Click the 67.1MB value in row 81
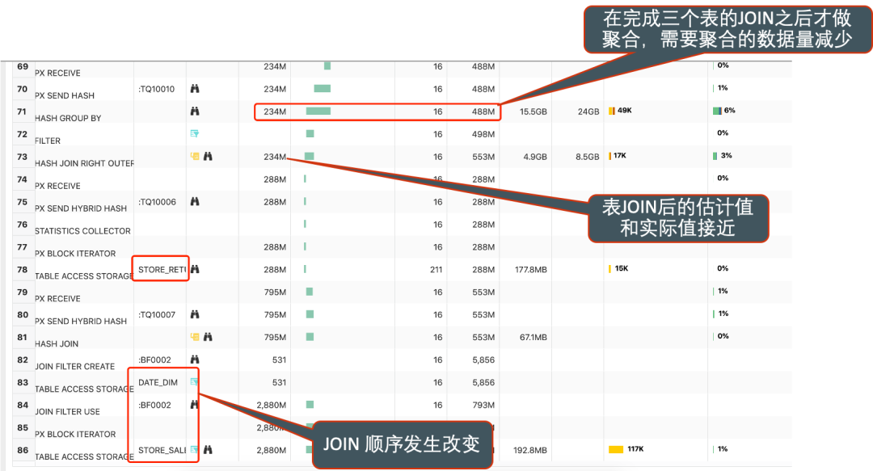The height and width of the screenshot is (471, 873). pyautogui.click(x=533, y=338)
